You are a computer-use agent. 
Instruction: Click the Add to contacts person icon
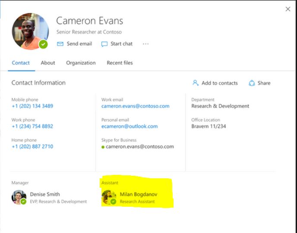point(196,83)
